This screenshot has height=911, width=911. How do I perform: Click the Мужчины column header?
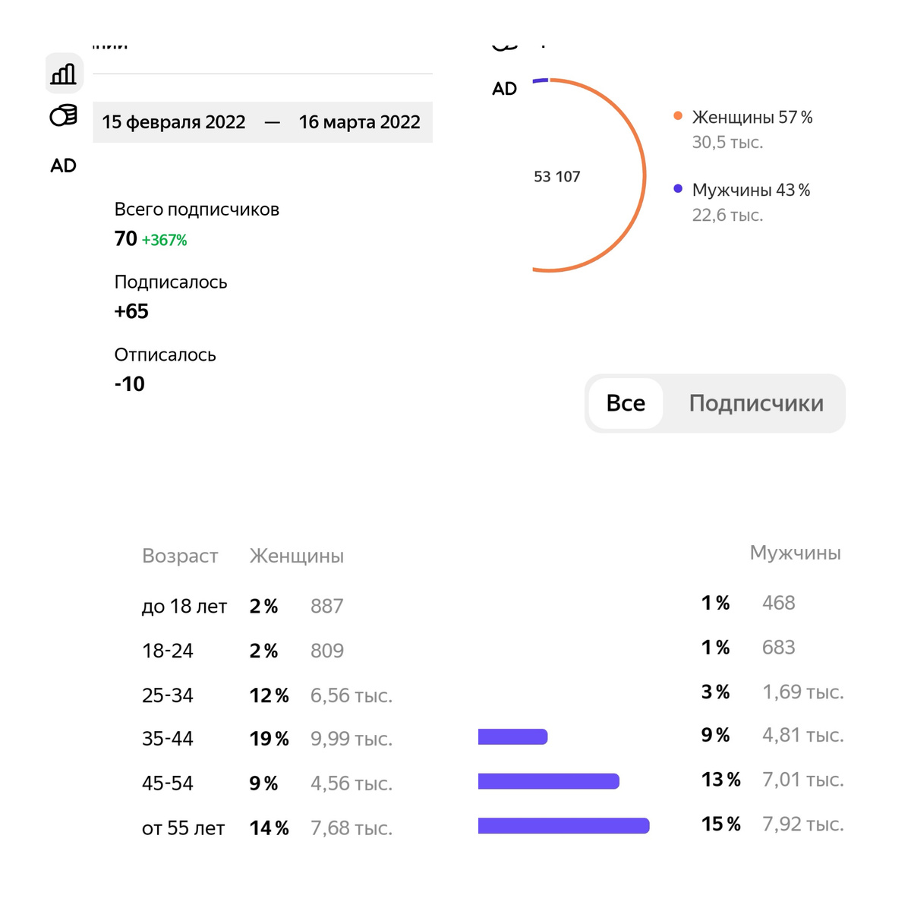(x=795, y=553)
